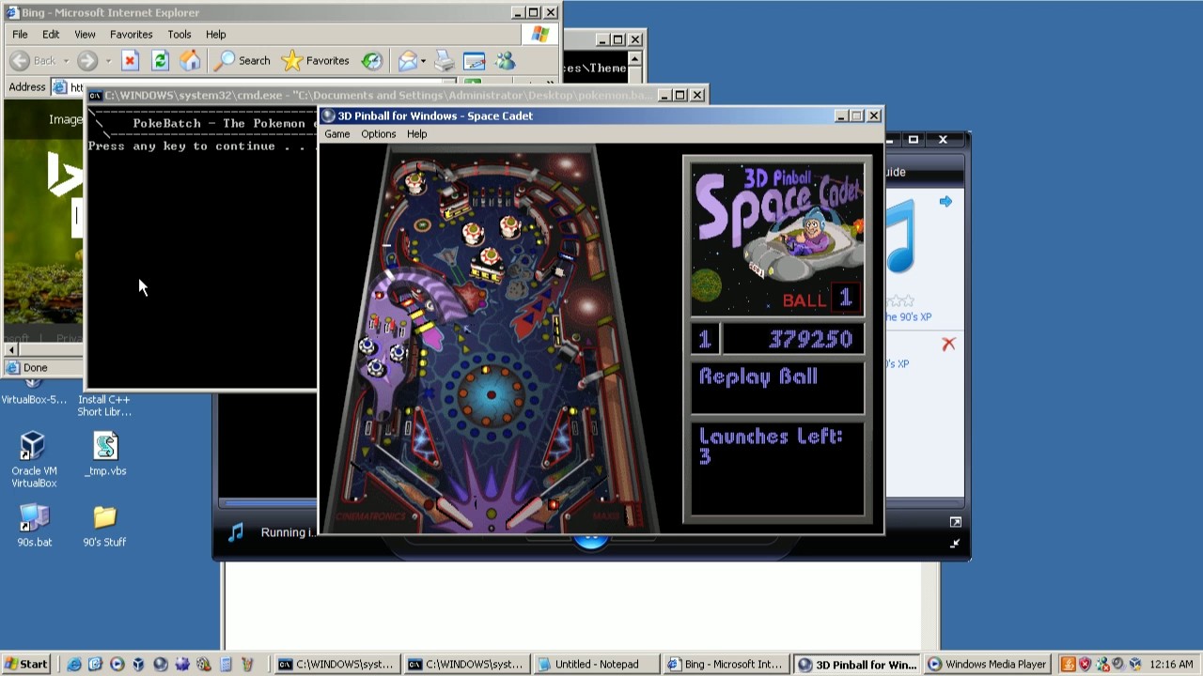The height and width of the screenshot is (676, 1203).
Task: Click the full-screen icon in Media Player
Action: [x=955, y=522]
